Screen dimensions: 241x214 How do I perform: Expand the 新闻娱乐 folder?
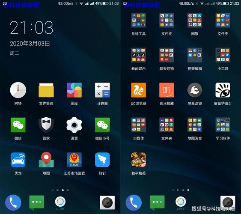coord(139,55)
